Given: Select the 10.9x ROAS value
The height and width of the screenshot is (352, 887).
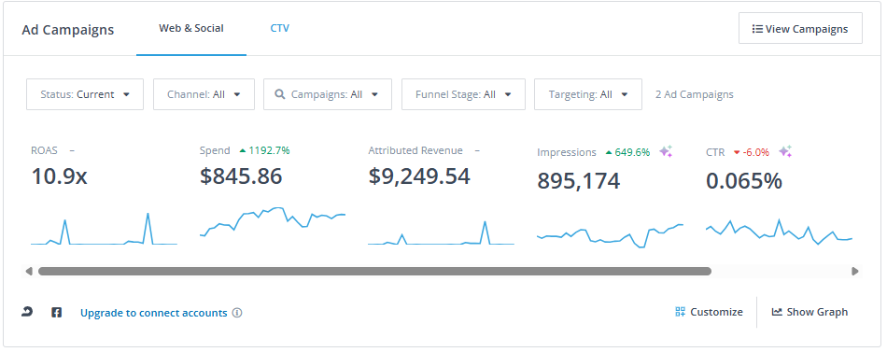Looking at the screenshot, I should [59, 176].
